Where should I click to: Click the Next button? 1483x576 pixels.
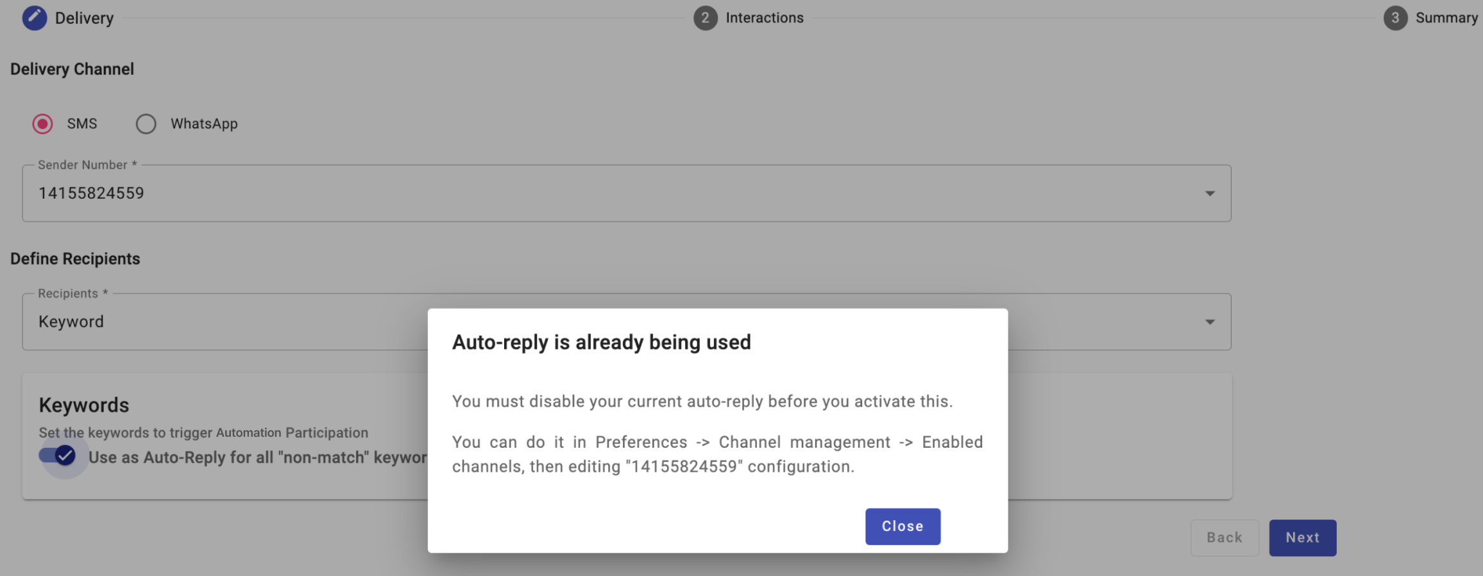click(1302, 538)
